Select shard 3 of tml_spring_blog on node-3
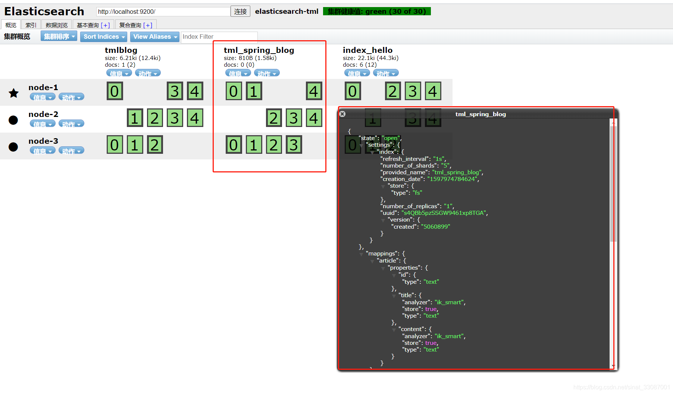This screenshot has height=394, width=673. (294, 145)
